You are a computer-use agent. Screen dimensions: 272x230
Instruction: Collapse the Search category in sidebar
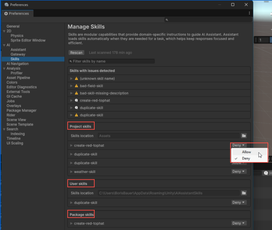tap(4, 129)
